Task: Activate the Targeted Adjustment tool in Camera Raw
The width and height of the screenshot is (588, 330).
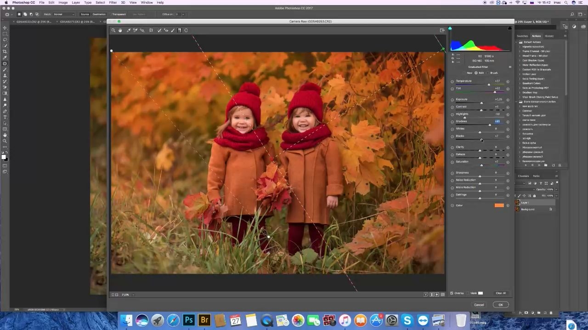Action: pos(142,30)
